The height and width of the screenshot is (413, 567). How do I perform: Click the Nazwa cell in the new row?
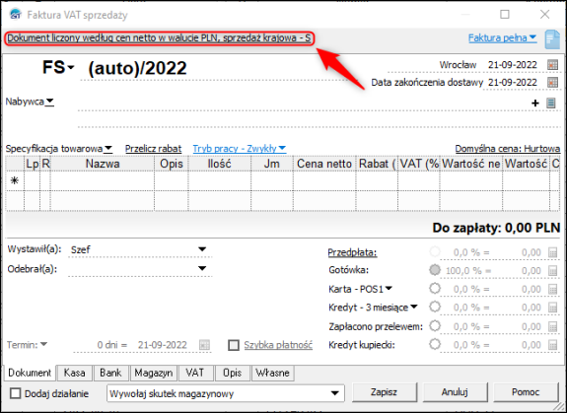click(x=103, y=181)
